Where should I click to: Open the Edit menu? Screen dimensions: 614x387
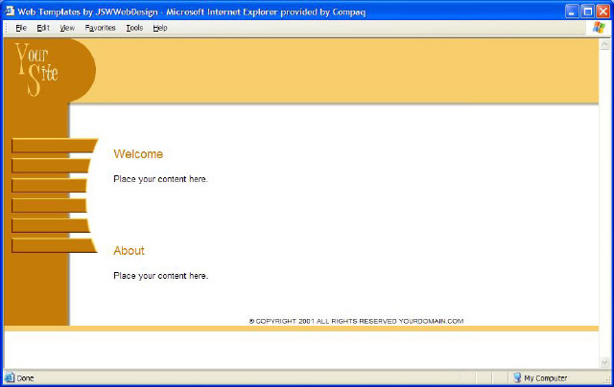[x=43, y=28]
